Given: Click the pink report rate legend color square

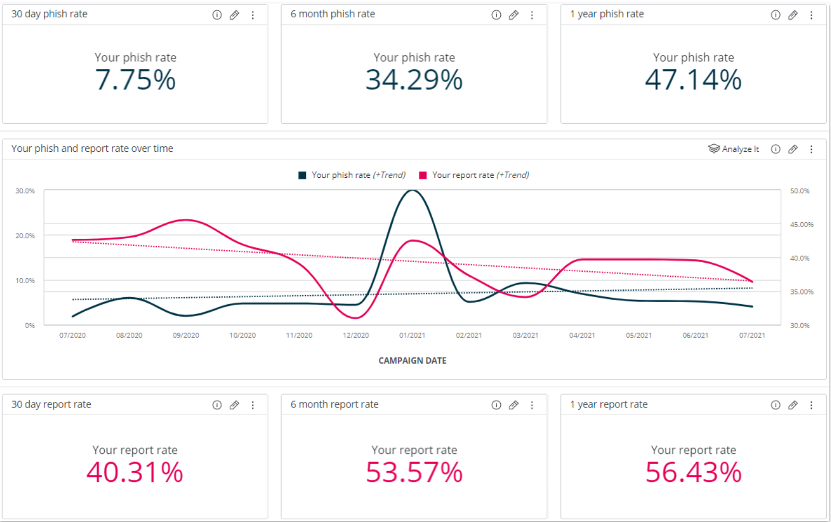Looking at the screenshot, I should (x=424, y=175).
